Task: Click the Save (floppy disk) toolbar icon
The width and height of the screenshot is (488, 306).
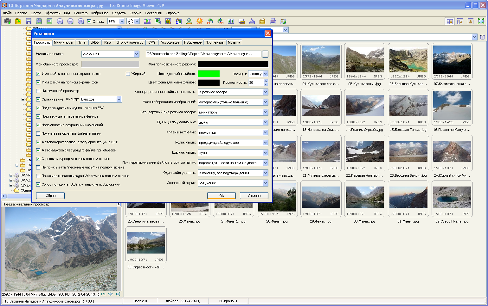Action: point(29,21)
